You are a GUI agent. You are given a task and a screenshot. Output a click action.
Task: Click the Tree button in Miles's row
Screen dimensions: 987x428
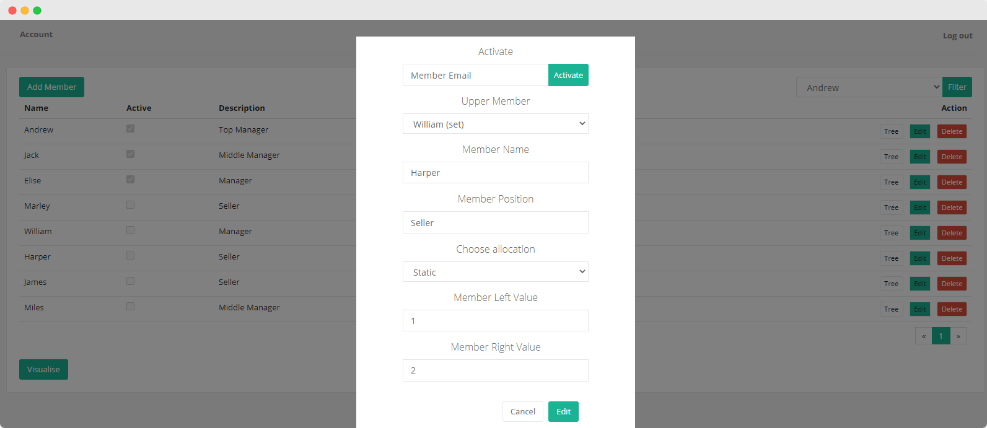click(x=891, y=309)
